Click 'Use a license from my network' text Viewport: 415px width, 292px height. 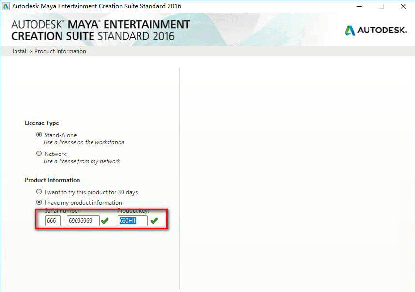(x=82, y=161)
